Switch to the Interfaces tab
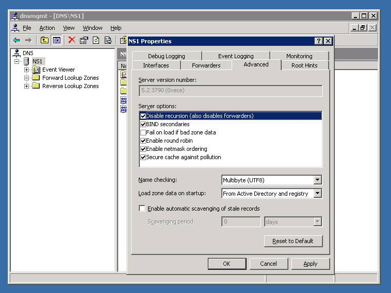This screenshot has width=391, height=293. pyautogui.click(x=156, y=65)
